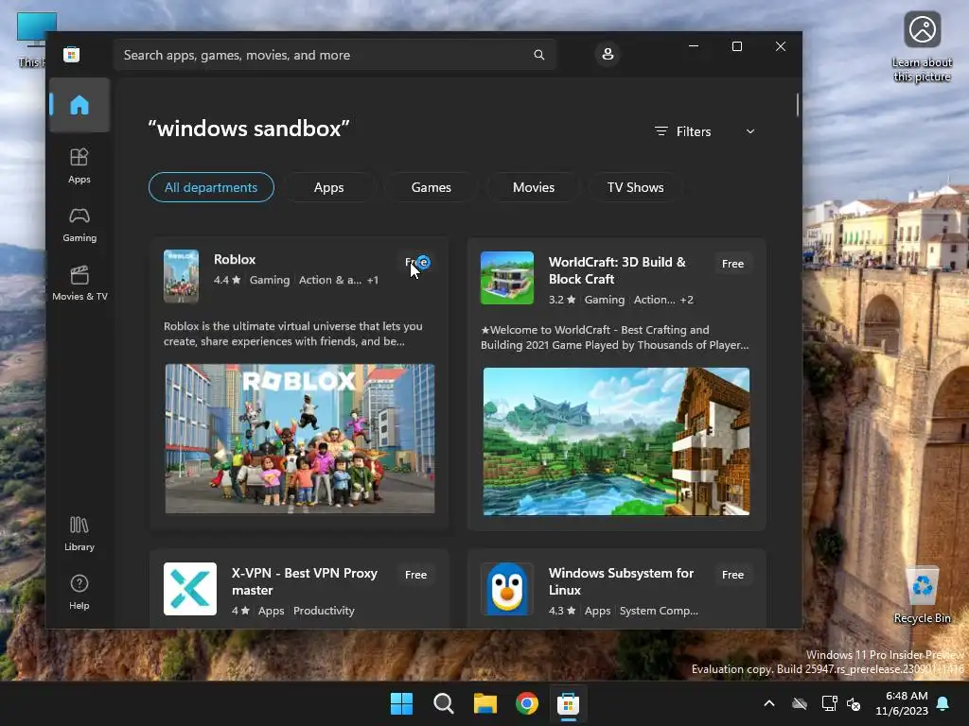The height and width of the screenshot is (726, 969).
Task: Click the OneDrive cloud tray icon
Action: pos(800,703)
